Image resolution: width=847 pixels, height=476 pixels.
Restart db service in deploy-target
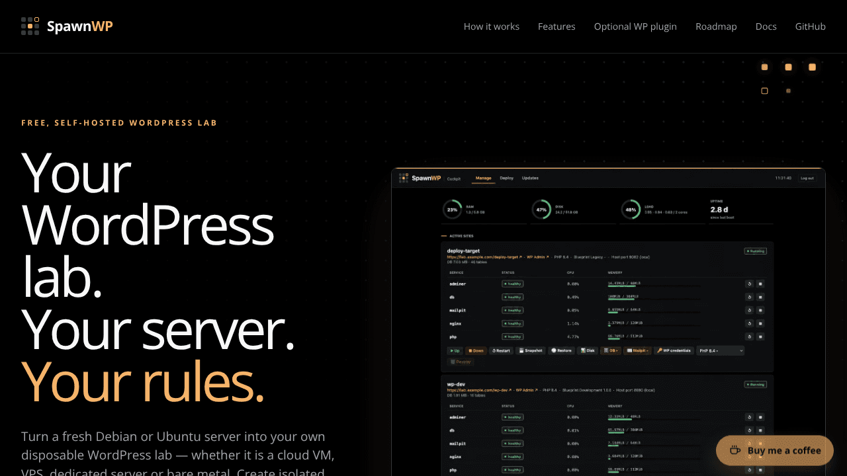pos(750,297)
